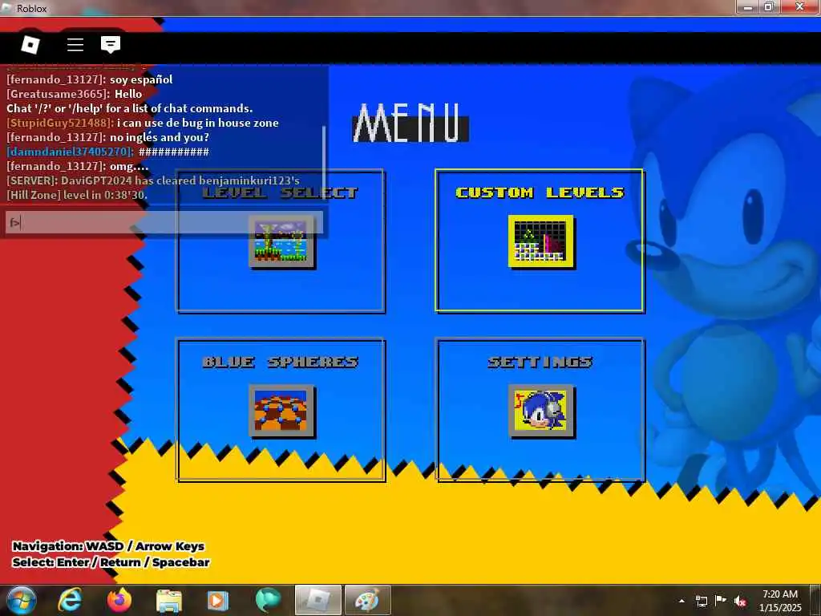This screenshot has width=821, height=616.
Task: Click the Hill Zone level time line
Action: point(76,195)
